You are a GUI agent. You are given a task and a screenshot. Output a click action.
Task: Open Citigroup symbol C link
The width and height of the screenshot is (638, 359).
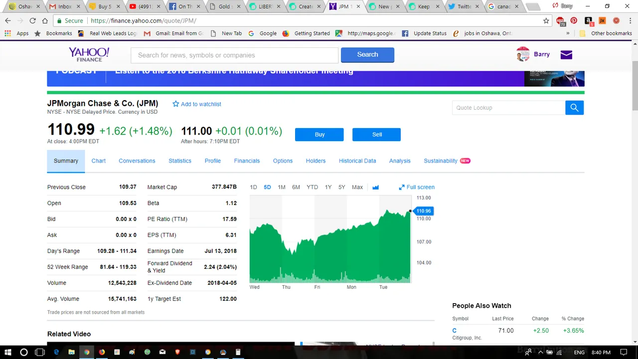pyautogui.click(x=454, y=331)
